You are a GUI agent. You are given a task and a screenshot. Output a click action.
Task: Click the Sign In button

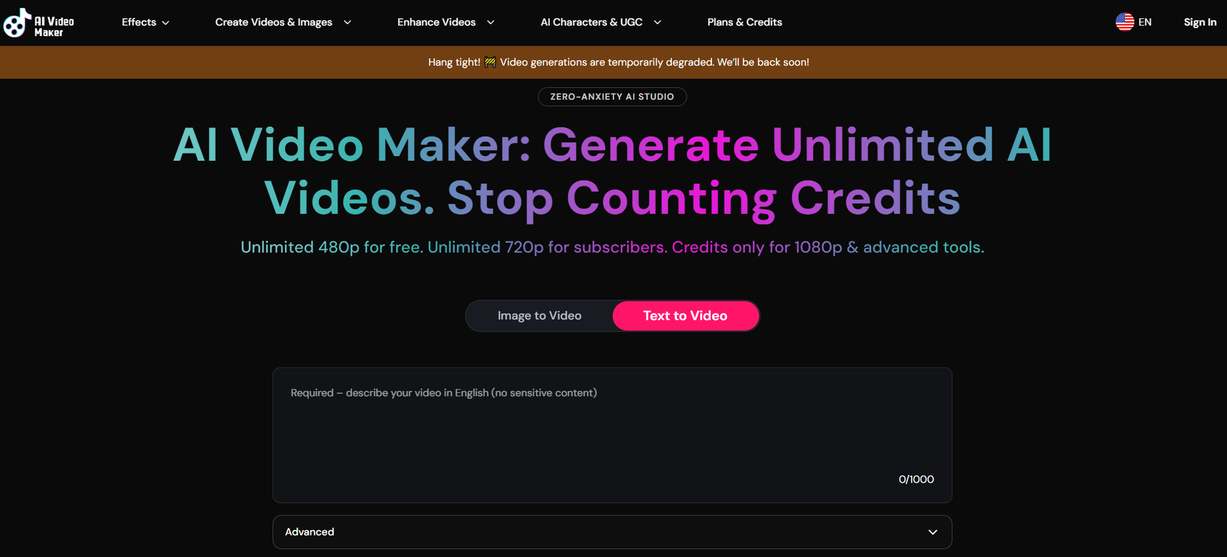tap(1199, 22)
